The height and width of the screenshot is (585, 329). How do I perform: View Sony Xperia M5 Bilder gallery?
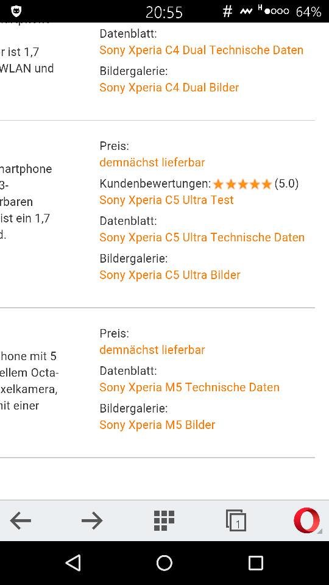point(157,425)
